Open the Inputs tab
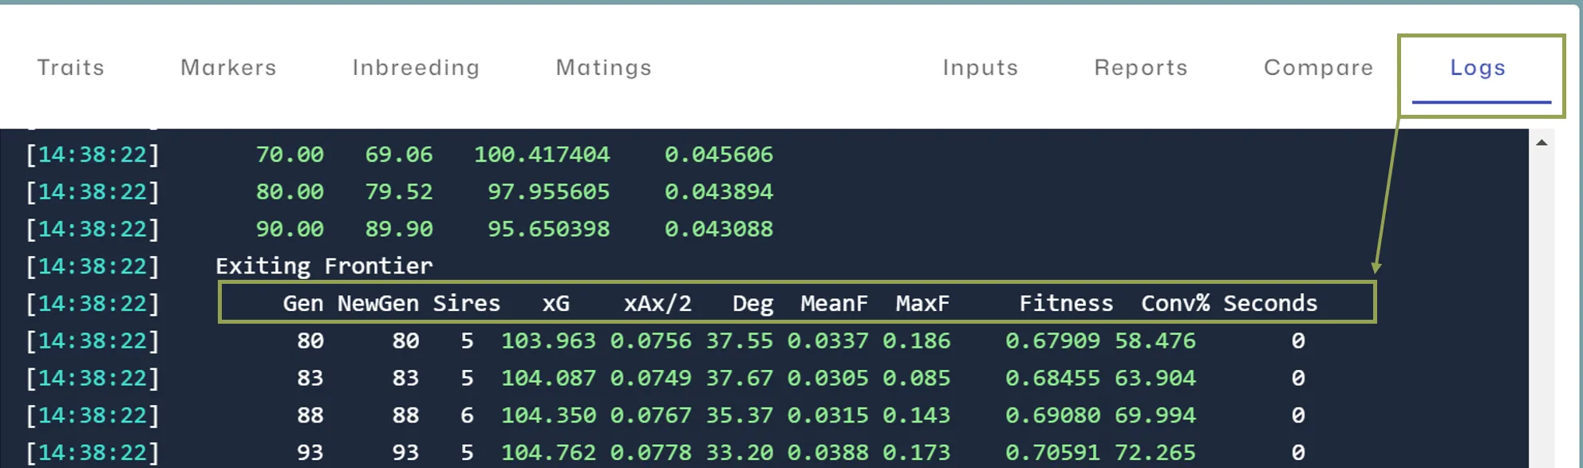The image size is (1583, 468). coord(981,68)
